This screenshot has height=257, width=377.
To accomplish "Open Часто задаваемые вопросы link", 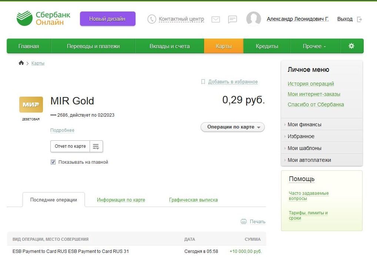I will click(x=308, y=196).
